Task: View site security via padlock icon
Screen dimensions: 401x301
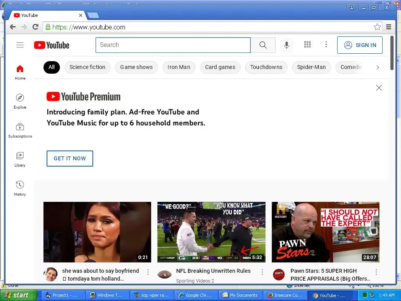Action: click(x=48, y=27)
